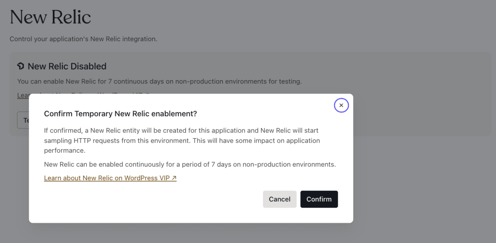Image resolution: width=496 pixels, height=243 pixels.
Task: Click the Cancel button
Action: [279, 199]
